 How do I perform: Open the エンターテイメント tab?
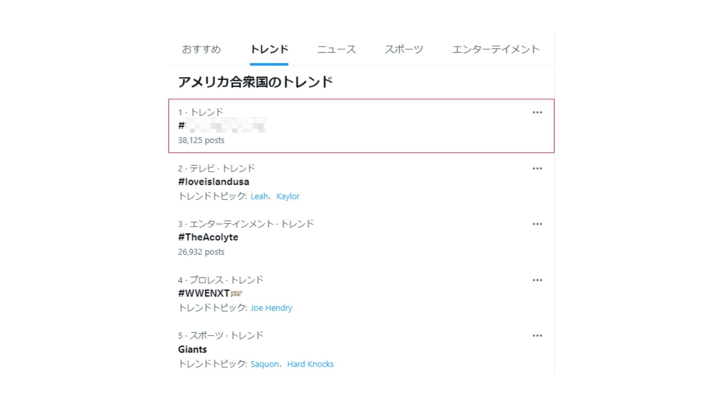click(x=496, y=49)
